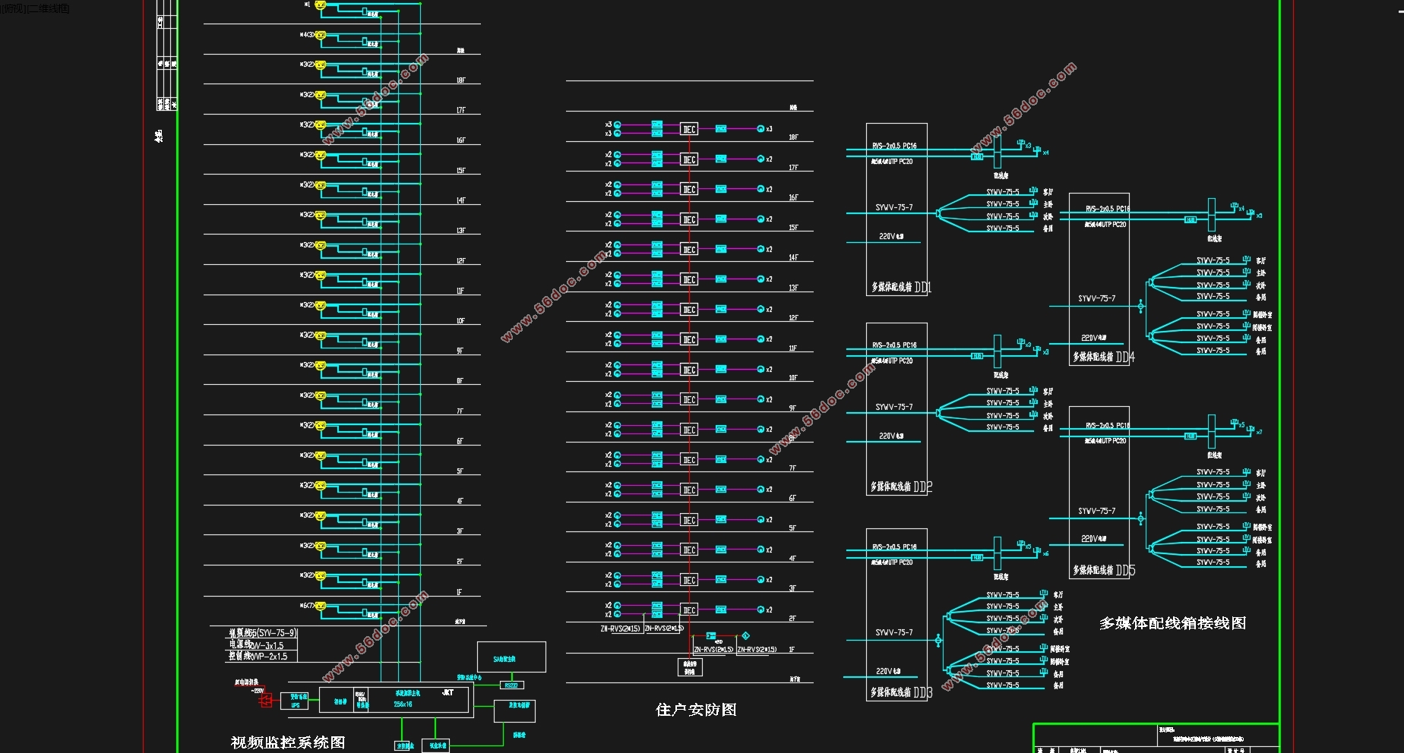Click the RVS-2x0.5 PC16 text in the DD1 box
Viewport: 1404px width, 753px height.
coord(894,146)
